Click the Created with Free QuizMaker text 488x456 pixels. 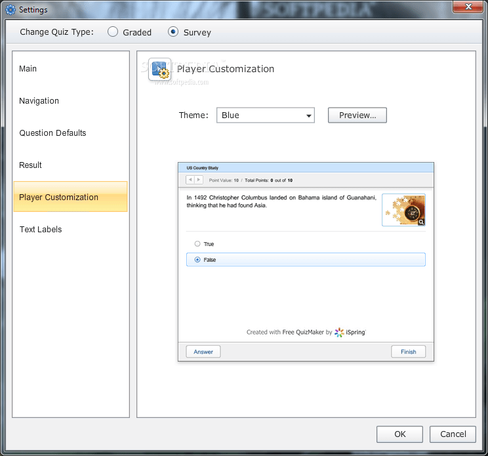click(x=289, y=332)
